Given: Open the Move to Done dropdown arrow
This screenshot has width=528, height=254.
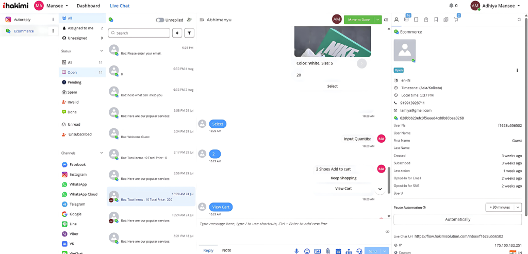Looking at the screenshot, I should 378,20.
